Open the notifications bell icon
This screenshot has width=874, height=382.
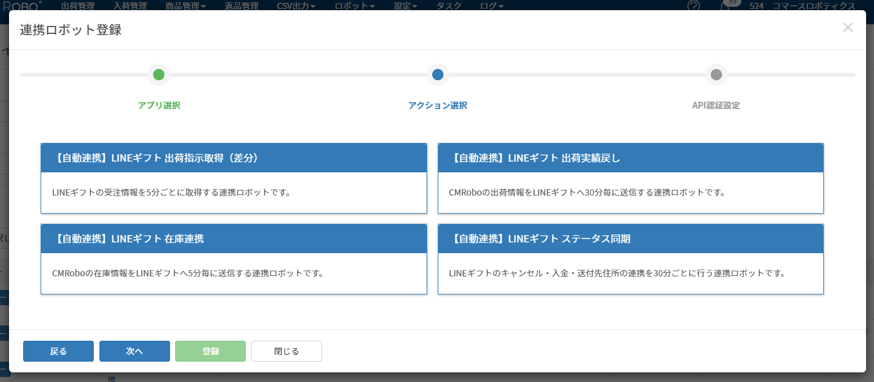(x=725, y=6)
